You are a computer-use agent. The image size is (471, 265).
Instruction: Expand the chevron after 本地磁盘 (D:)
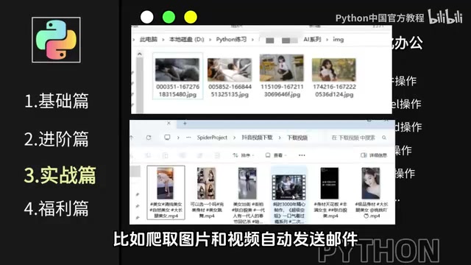pyautogui.click(x=210, y=40)
